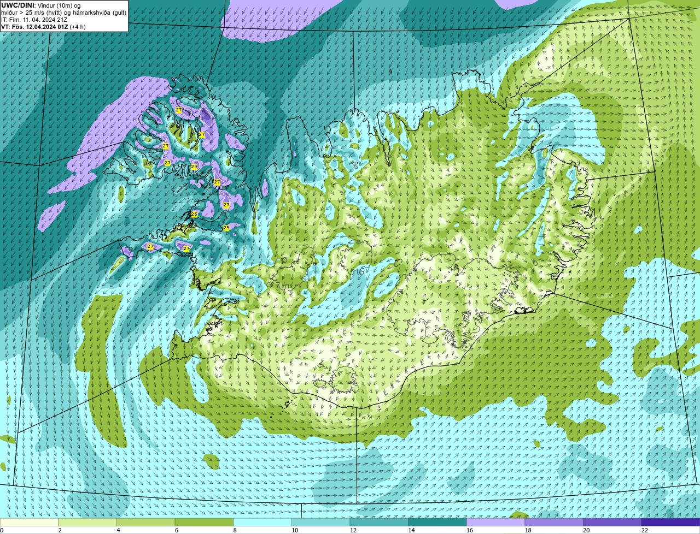The width and height of the screenshot is (700, 534).
Task: Pick the darkest purple 22+ legend swatch
Action: [x=670, y=522]
